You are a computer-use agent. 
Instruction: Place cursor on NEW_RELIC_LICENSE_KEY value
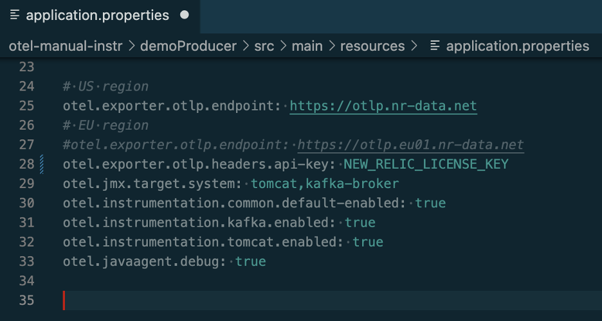coord(426,164)
